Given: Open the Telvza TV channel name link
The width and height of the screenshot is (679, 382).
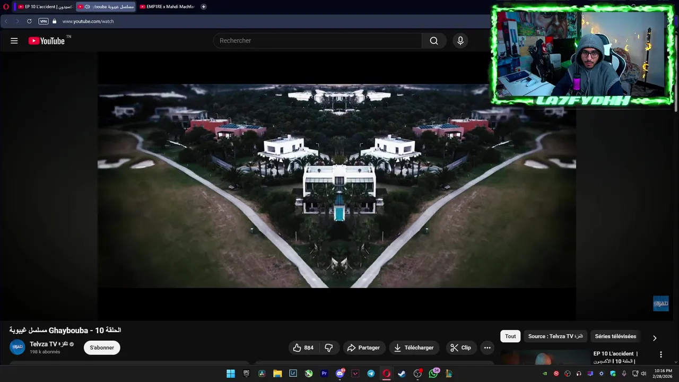Looking at the screenshot, I should pos(49,344).
